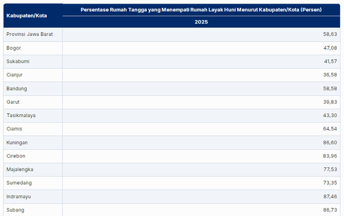Click the 87,46 value cell for Indramayu
The image size is (344, 216).
pos(330,197)
